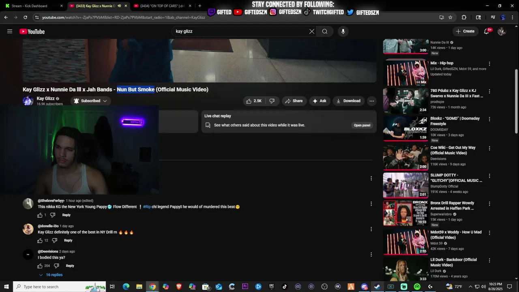Open Bronx Drill Rapper Wowdy Arrested video
Image resolution: width=519 pixels, height=292 pixels.
click(452, 206)
